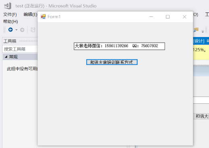Click the 工具箱 panel title
This screenshot has height=148, width=209.
coord(10,41)
